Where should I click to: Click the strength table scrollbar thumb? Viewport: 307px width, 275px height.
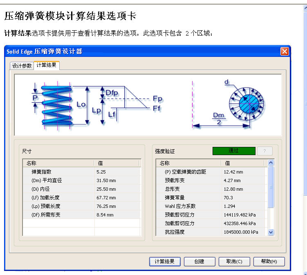tap(271, 187)
